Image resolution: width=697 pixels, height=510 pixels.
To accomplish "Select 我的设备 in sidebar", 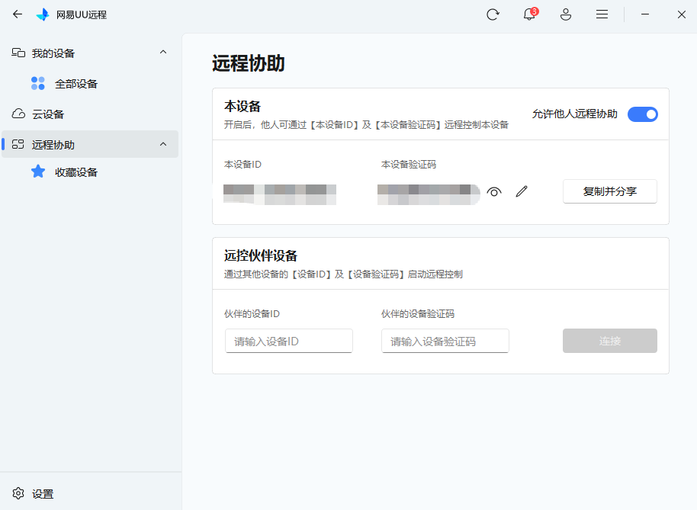I will click(x=90, y=53).
